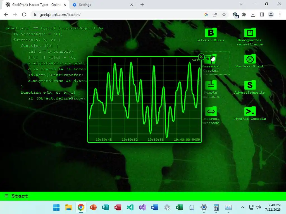Click the address bar URL
This screenshot has height=214, width=286.
pos(60,14)
